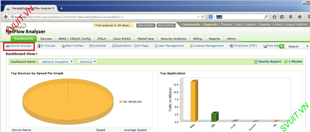
Task: Reload the page with the refresh icon
Action: [203, 17]
